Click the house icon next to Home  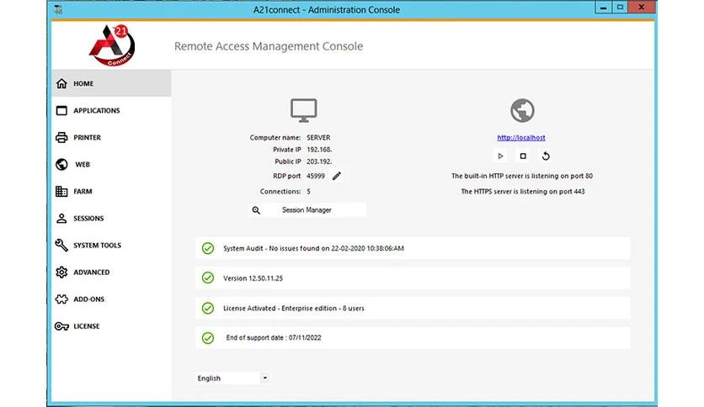[61, 83]
